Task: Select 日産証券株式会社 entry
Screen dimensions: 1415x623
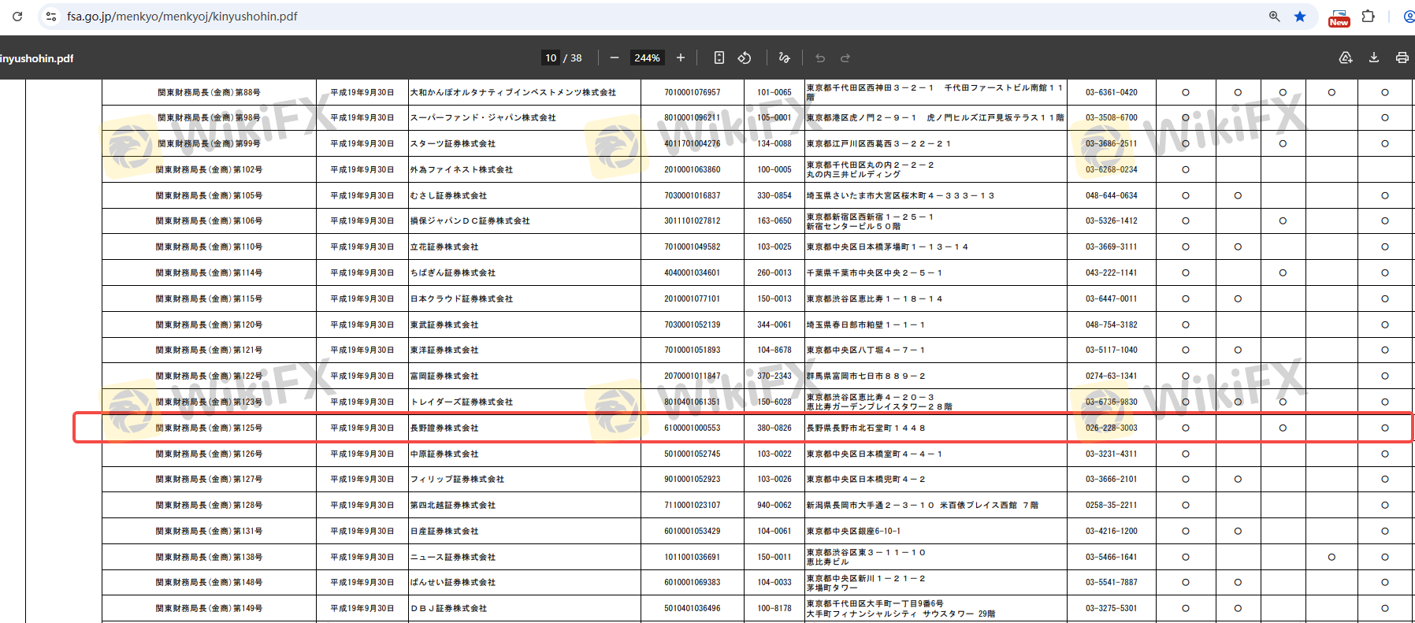Action: [444, 531]
